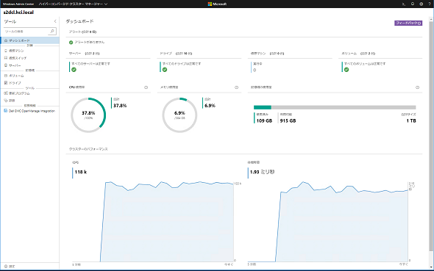Click the 6.9% total memory value
The image size is (434, 271).
click(210, 106)
